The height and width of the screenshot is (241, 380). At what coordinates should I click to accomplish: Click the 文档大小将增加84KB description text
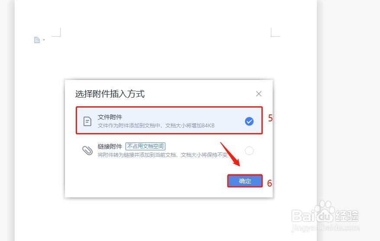point(190,126)
